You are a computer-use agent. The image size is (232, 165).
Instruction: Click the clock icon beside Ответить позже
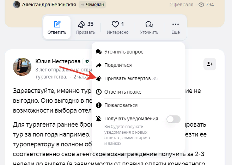tap(99, 92)
